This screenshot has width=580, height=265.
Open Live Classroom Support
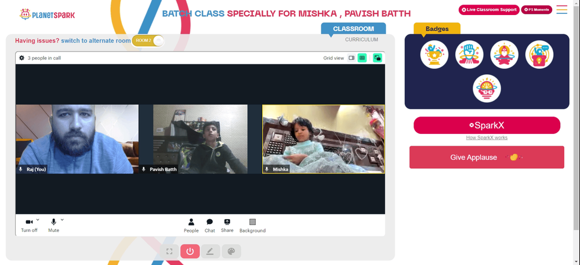pos(489,10)
